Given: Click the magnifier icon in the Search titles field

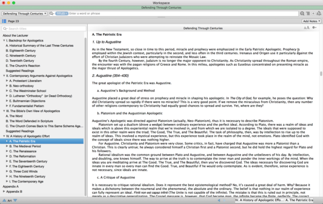Looking at the screenshot, I should point(5,29).
